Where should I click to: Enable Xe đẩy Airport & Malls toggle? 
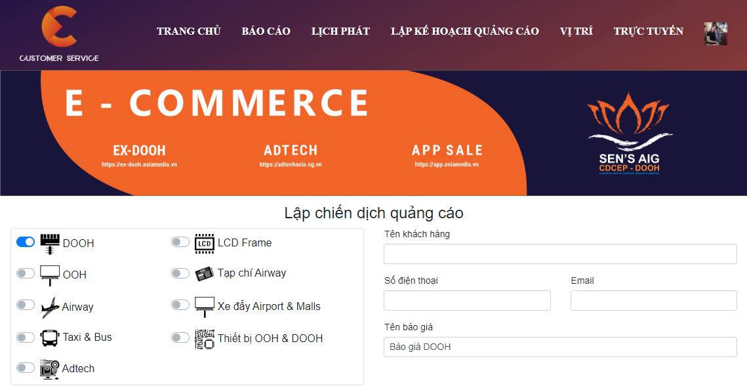tap(180, 305)
